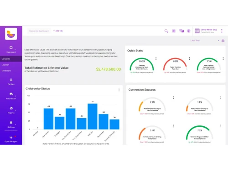Click the chart bar labeled 30

tap(114, 124)
